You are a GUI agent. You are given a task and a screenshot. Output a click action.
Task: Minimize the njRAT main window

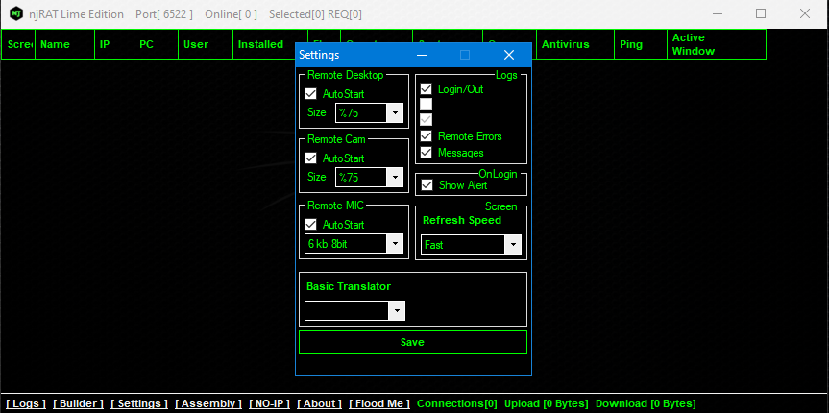(x=717, y=13)
